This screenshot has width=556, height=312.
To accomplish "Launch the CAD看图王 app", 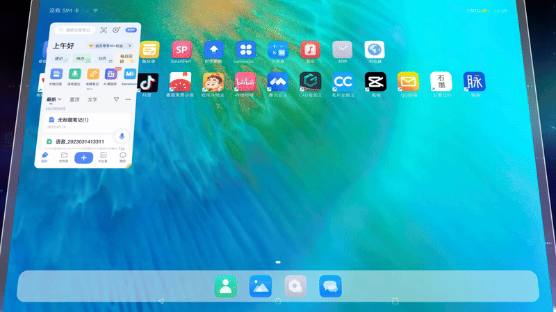I will click(x=311, y=82).
